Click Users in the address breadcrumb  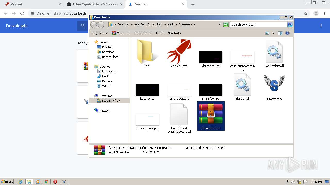159,25
